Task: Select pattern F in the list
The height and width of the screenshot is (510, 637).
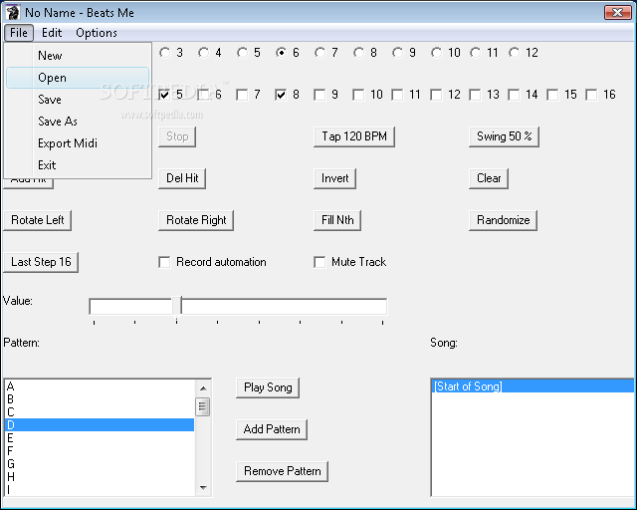Action: [100, 451]
